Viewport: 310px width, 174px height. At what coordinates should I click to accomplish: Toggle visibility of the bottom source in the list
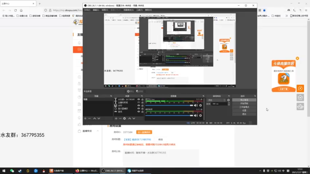pos(139,112)
